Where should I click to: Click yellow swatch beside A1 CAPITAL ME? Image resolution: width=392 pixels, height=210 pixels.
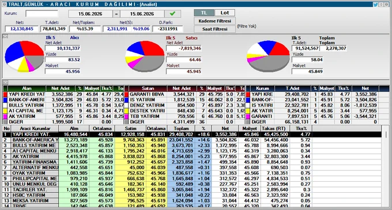tap(5, 111)
